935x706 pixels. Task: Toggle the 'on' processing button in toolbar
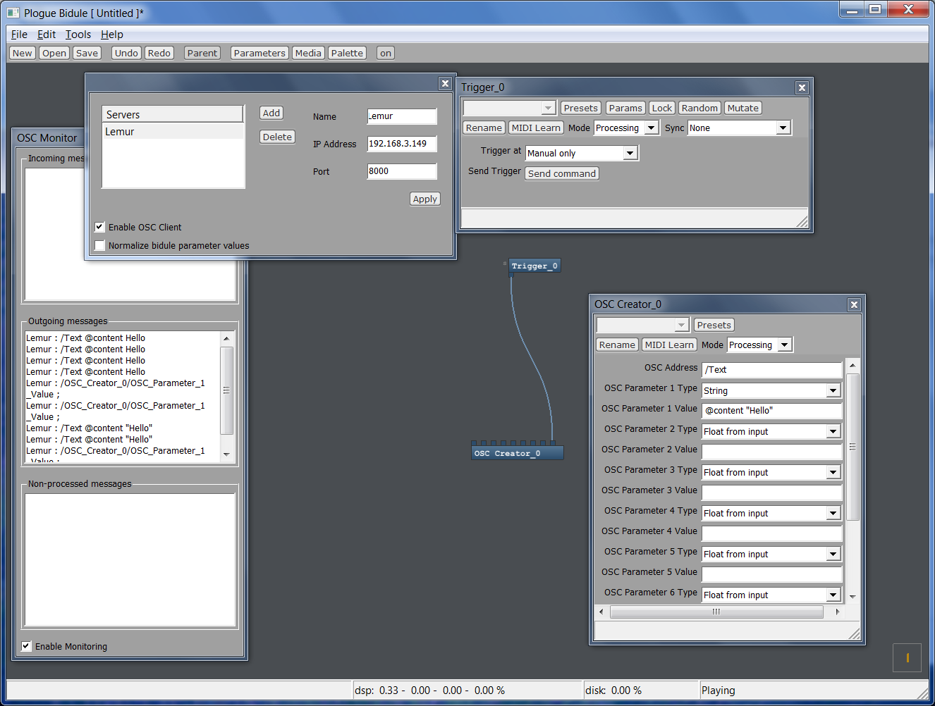[x=386, y=53]
